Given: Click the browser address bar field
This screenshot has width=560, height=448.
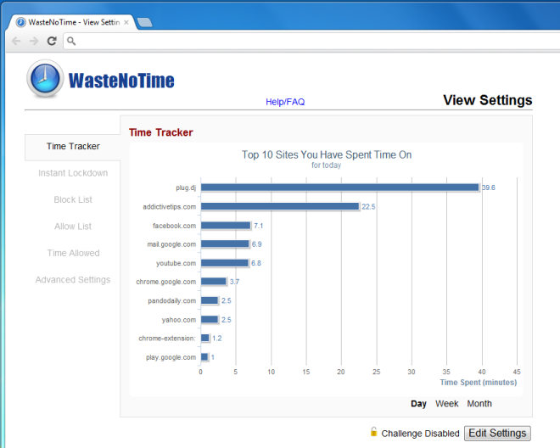Looking at the screenshot, I should pyautogui.click(x=311, y=41).
